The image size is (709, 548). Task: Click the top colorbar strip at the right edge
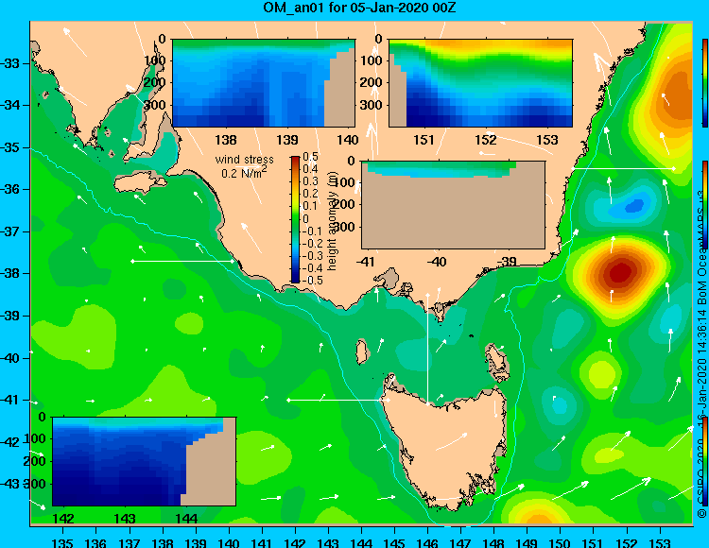click(705, 83)
